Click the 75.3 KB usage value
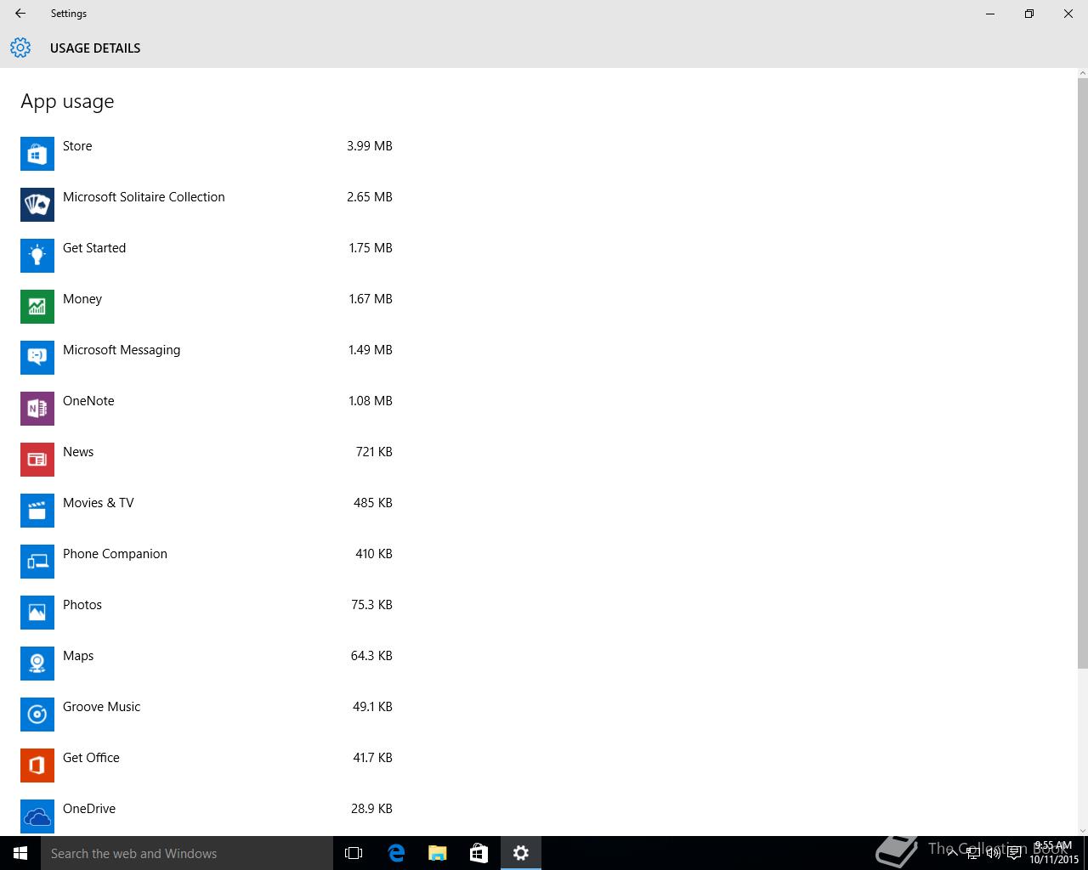 click(372, 605)
